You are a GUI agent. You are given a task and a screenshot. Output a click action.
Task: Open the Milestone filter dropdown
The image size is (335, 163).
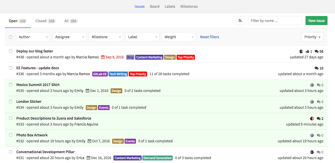pyautogui.click(x=106, y=37)
